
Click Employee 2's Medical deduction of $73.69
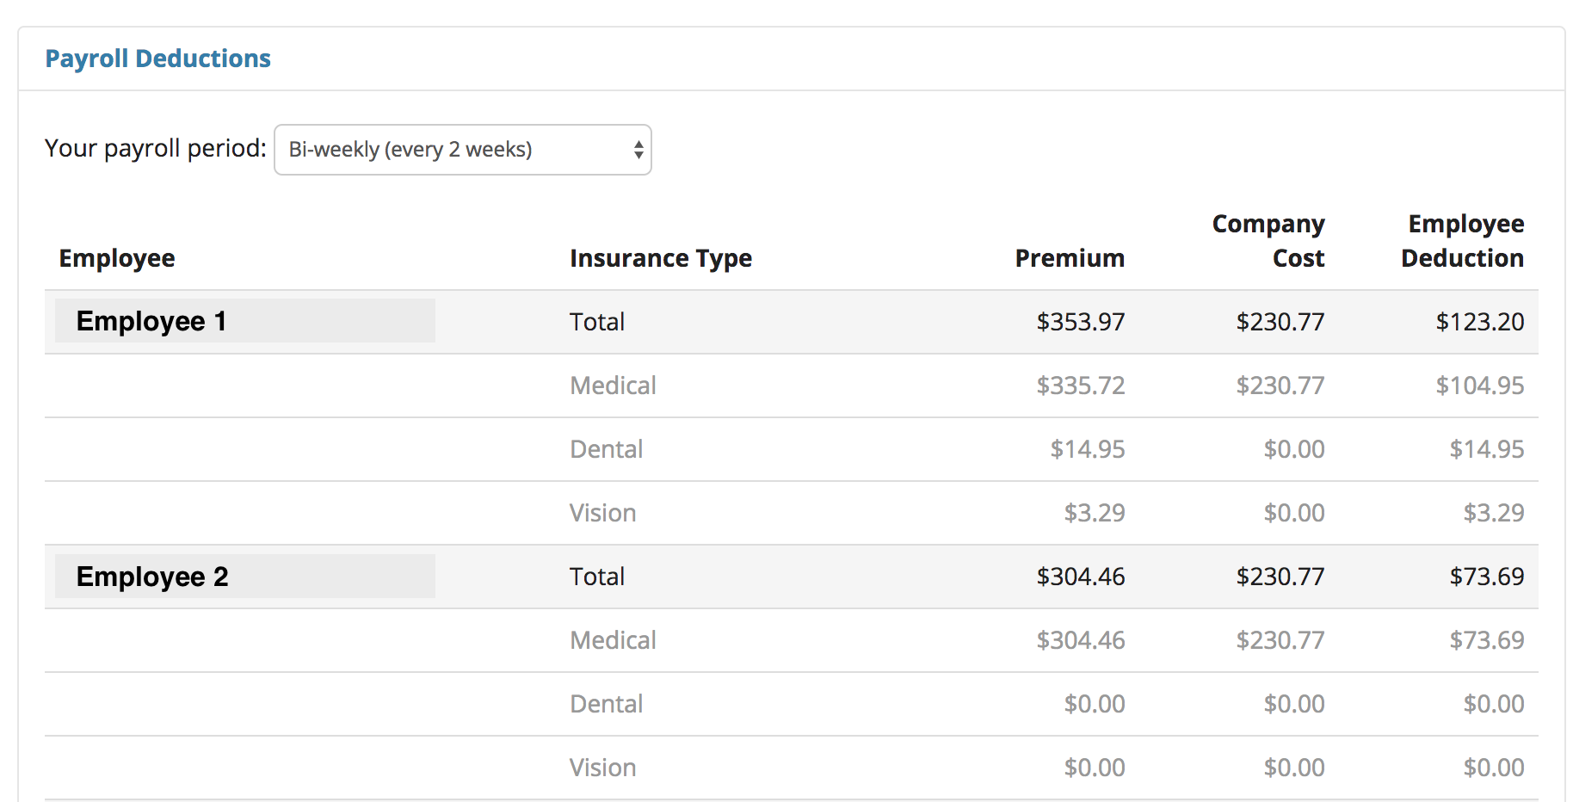coord(1488,639)
